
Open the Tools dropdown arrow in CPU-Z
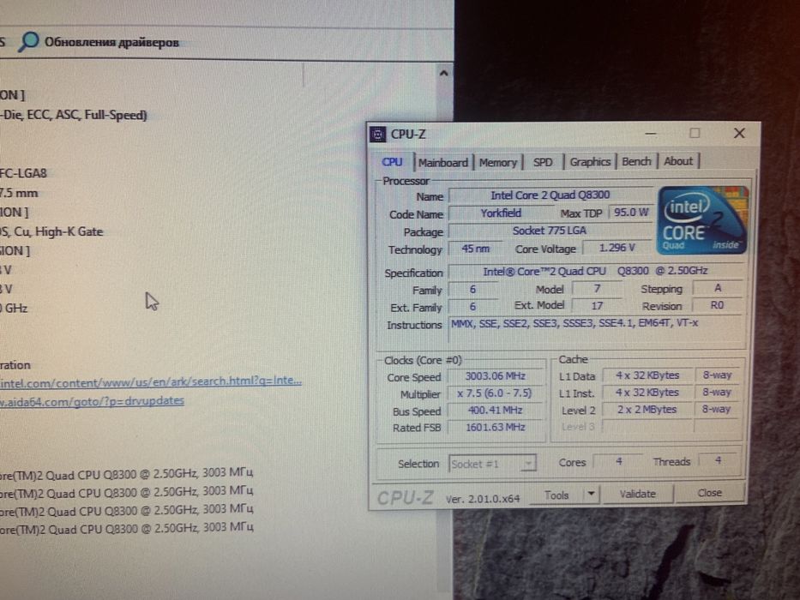(591, 494)
